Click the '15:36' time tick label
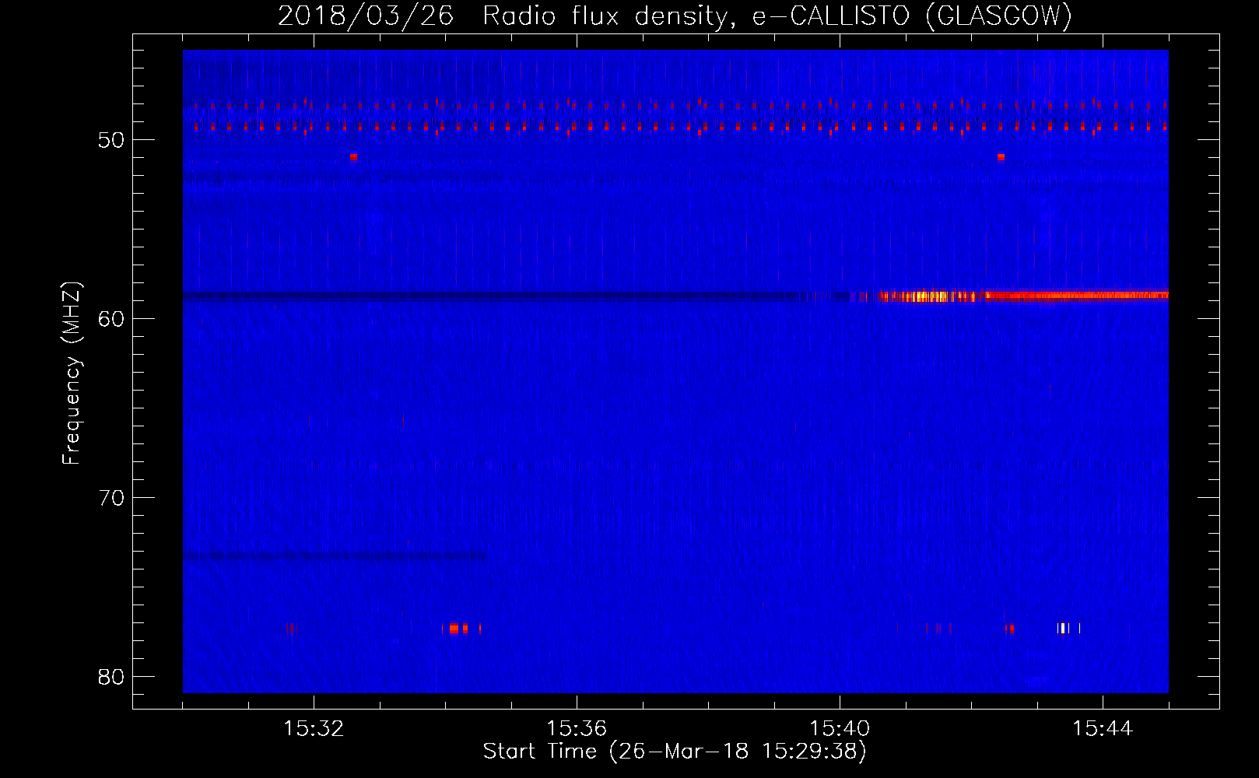Viewport: 1259px width, 778px height. [577, 729]
